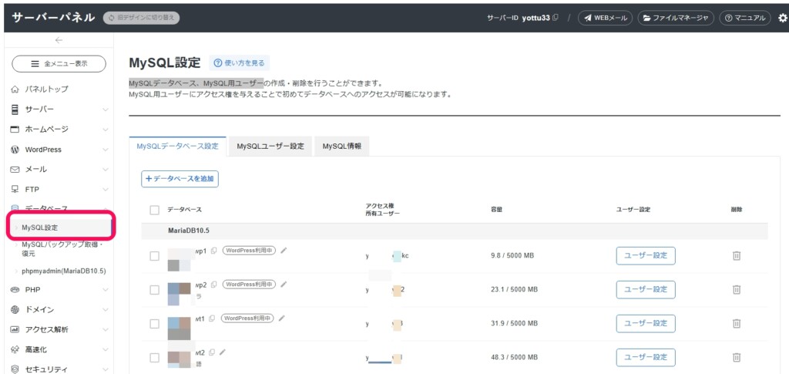Open ファイルマネージャ from header
Image resolution: width=789 pixels, height=374 pixels.
pyautogui.click(x=676, y=18)
